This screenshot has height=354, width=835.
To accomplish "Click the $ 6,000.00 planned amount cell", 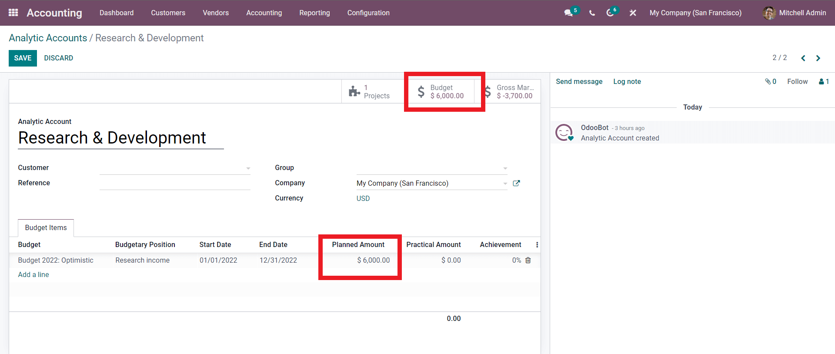I will click(374, 260).
